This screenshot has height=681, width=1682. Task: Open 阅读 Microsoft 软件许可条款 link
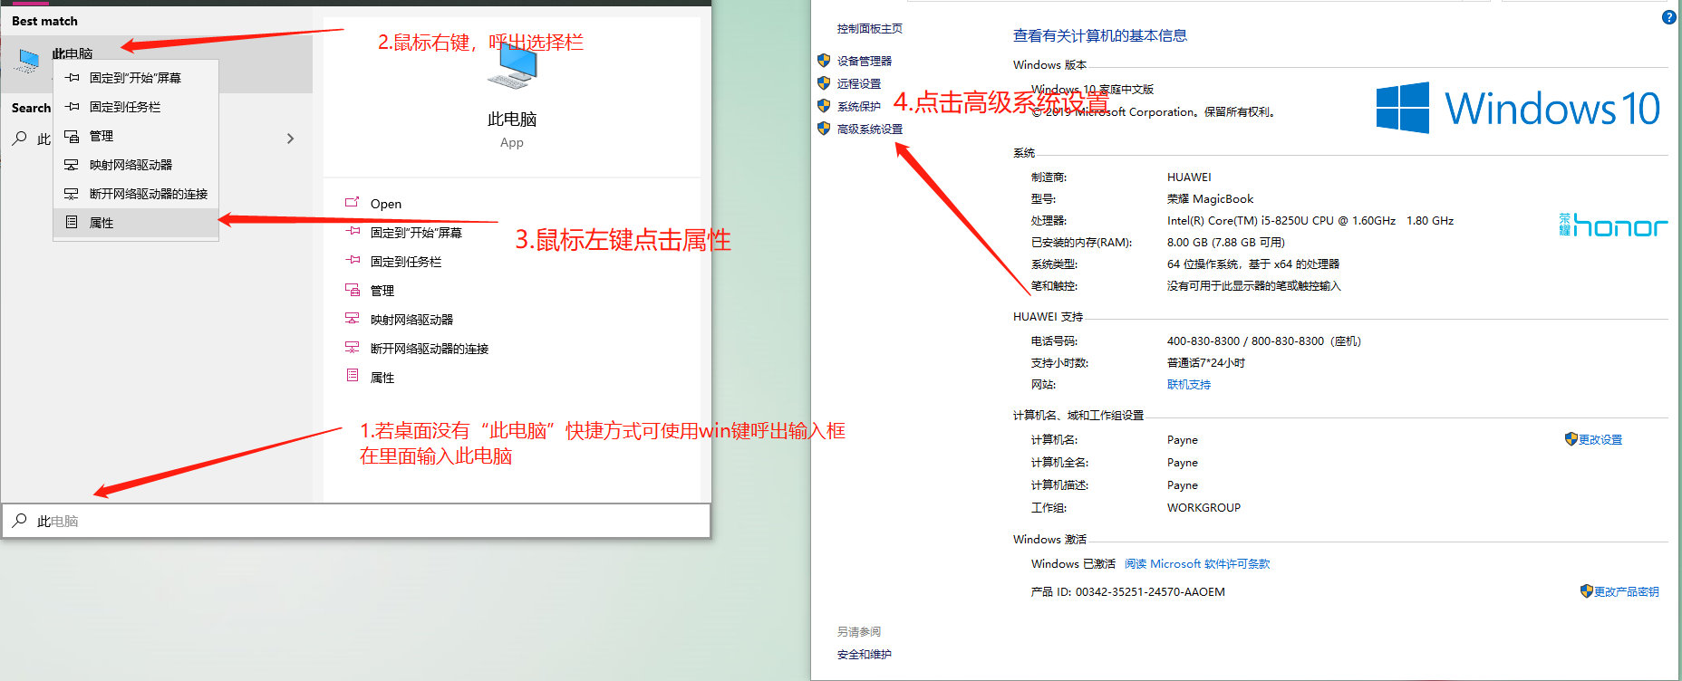[x=1196, y=564]
